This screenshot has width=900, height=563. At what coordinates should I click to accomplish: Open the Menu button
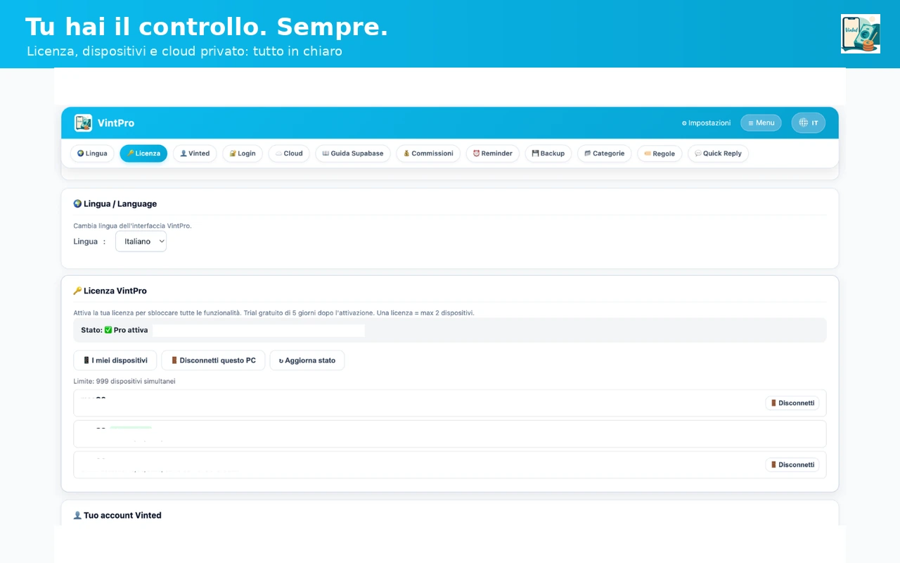pyautogui.click(x=761, y=123)
